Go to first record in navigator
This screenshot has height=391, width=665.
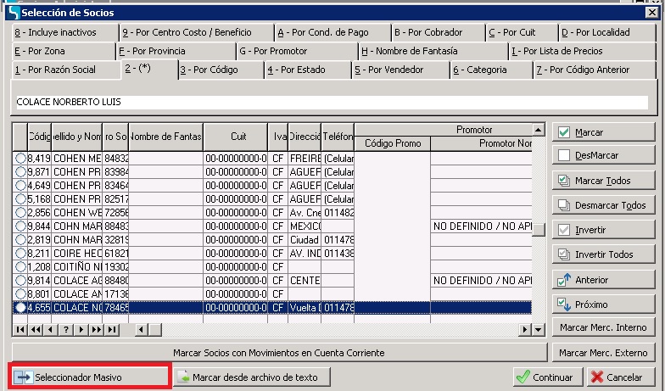[20, 329]
